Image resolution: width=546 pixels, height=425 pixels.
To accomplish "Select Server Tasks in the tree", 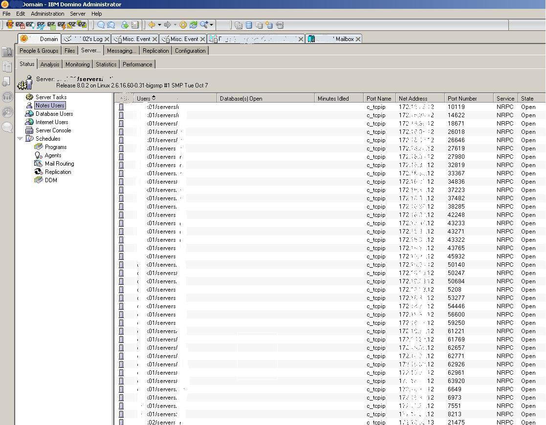I will (x=51, y=97).
